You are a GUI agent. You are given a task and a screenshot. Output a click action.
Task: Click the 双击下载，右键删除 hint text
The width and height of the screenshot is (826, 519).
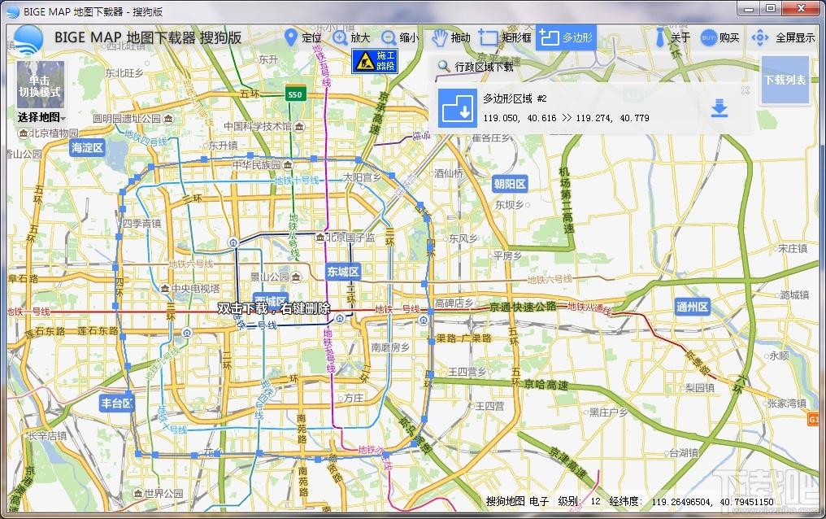click(x=273, y=308)
